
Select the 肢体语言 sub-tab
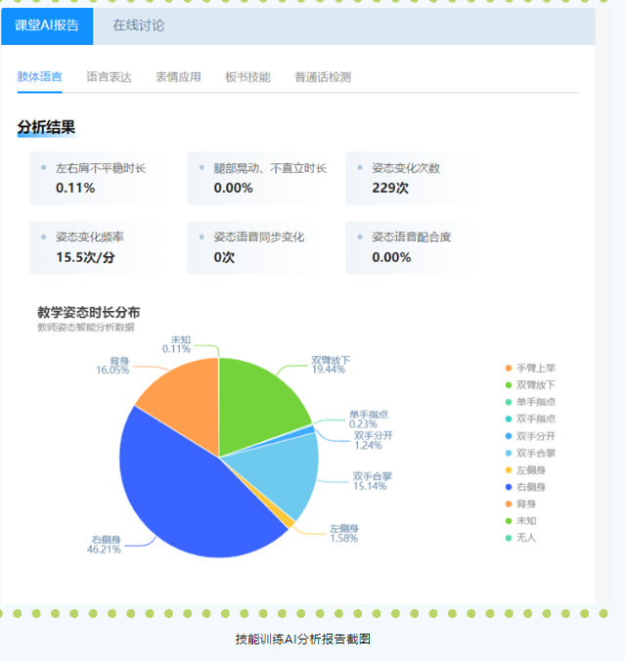tap(40, 77)
